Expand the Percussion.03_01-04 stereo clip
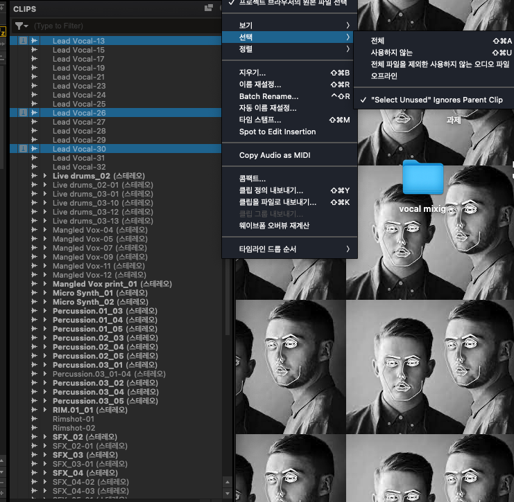Screen dimensions: 514x502 [x=45, y=374]
